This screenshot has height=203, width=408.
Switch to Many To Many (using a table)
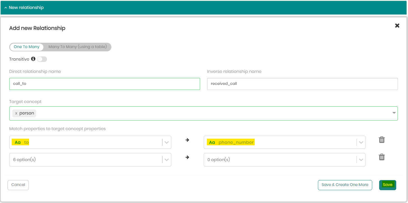click(78, 47)
